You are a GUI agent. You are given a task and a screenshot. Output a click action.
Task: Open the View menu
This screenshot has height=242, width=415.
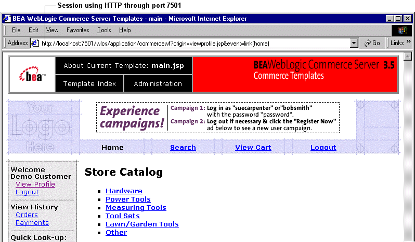pos(52,30)
